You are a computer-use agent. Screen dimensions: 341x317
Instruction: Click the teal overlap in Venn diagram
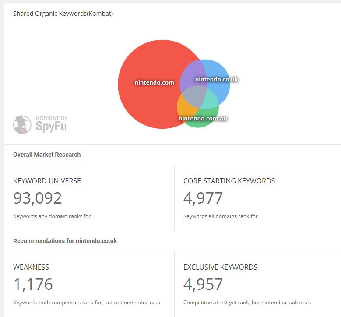[211, 102]
